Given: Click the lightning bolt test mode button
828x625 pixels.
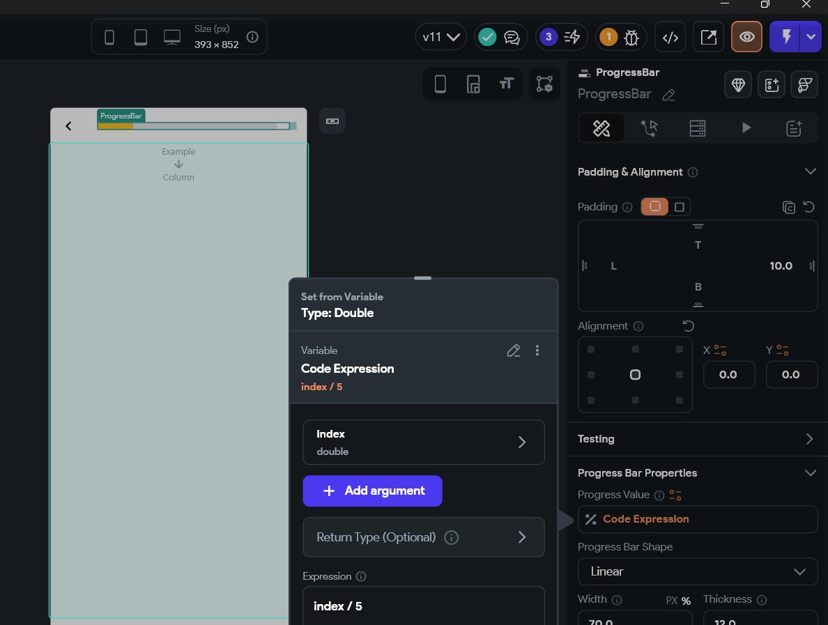Looking at the screenshot, I should click(786, 37).
